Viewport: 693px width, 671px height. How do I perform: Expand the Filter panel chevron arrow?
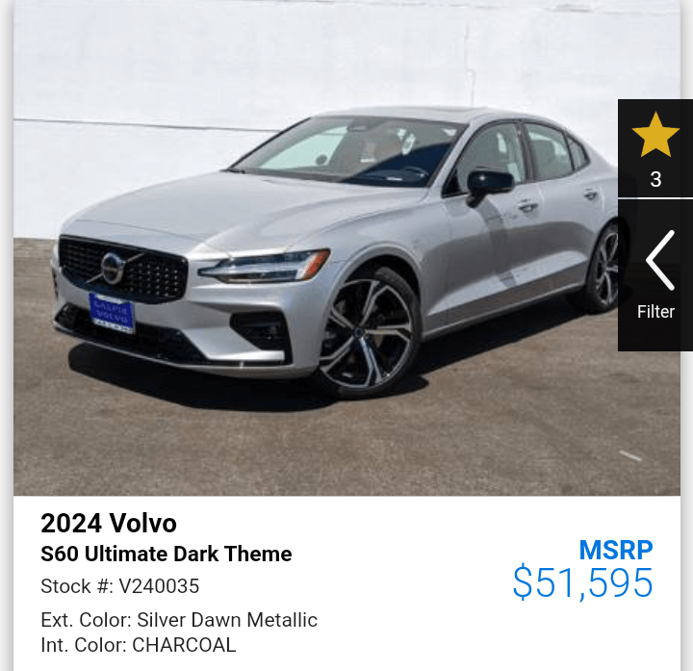pyautogui.click(x=660, y=260)
